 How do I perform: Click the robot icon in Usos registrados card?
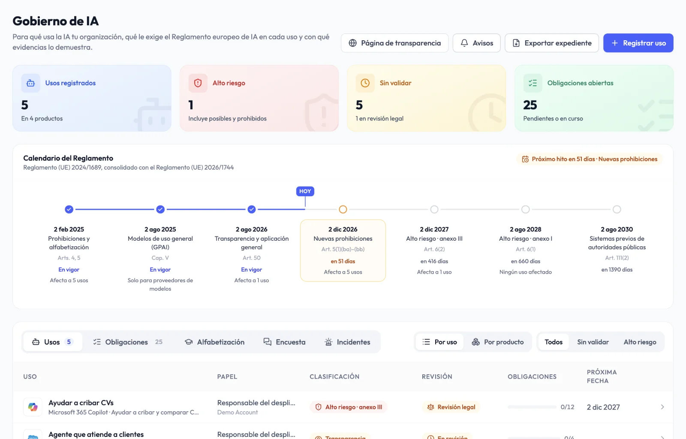pyautogui.click(x=30, y=83)
